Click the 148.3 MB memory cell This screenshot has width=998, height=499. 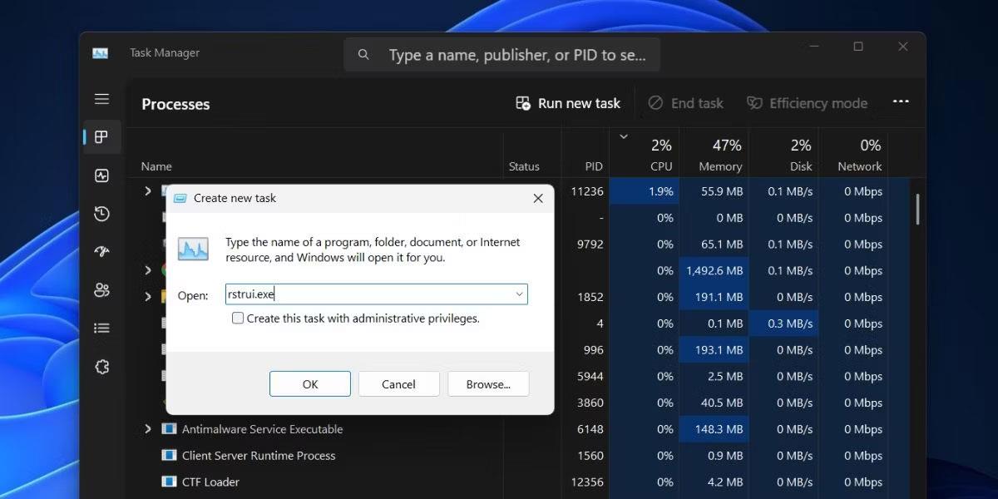tap(714, 429)
